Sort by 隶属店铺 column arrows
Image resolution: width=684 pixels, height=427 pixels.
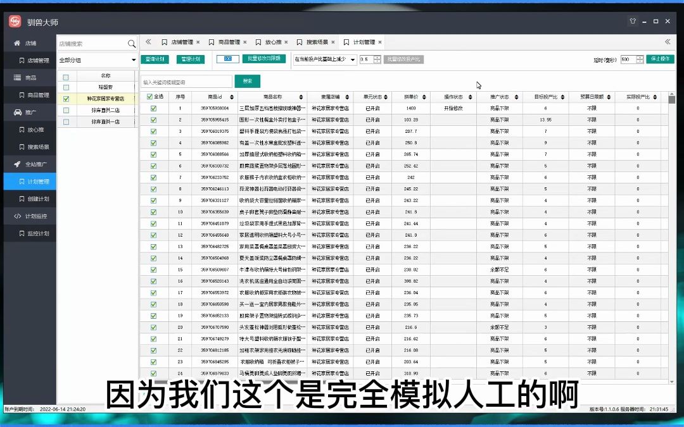point(348,97)
